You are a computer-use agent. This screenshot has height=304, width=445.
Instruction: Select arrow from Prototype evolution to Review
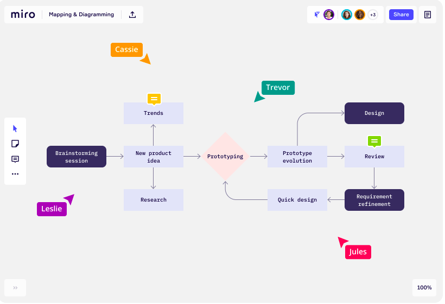coord(337,157)
